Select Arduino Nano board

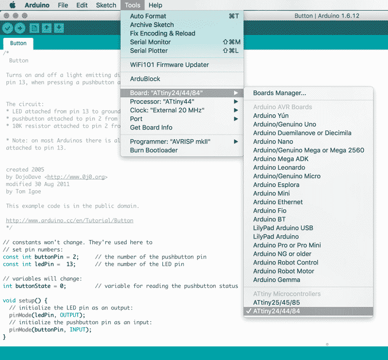pyautogui.click(x=308, y=142)
